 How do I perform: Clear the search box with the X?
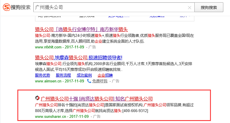click(x=189, y=7)
